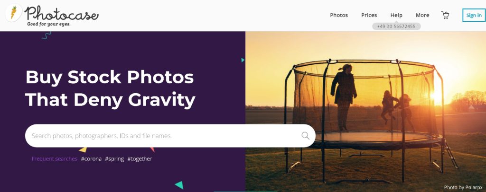Open the Photos menu
The image size is (486, 192).
(339, 15)
